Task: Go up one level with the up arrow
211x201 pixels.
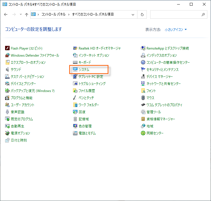Action: coord(27,14)
